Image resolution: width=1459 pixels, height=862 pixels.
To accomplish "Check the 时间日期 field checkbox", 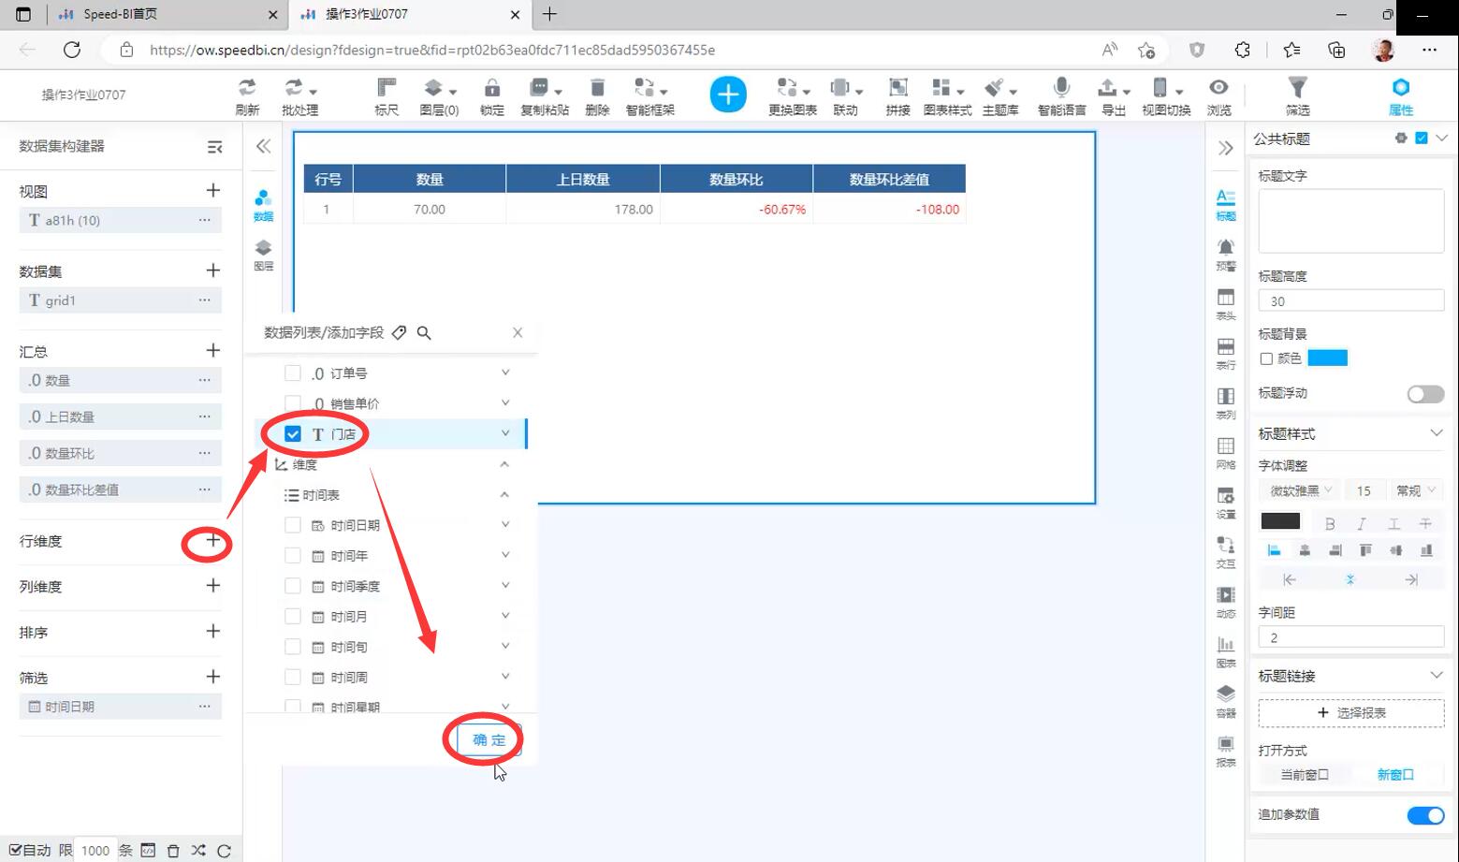I will (293, 526).
